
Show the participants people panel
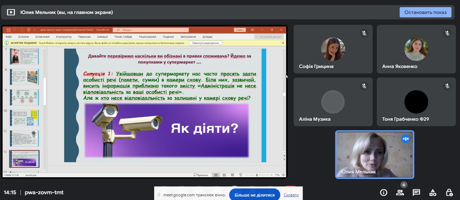[x=400, y=193]
